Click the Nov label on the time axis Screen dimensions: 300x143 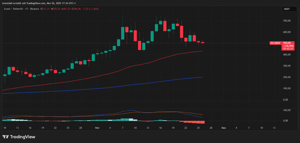pos(97,128)
